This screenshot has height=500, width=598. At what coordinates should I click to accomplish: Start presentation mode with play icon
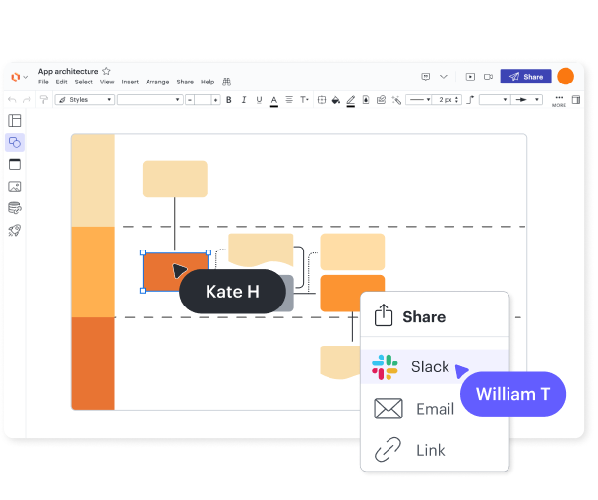tap(470, 77)
